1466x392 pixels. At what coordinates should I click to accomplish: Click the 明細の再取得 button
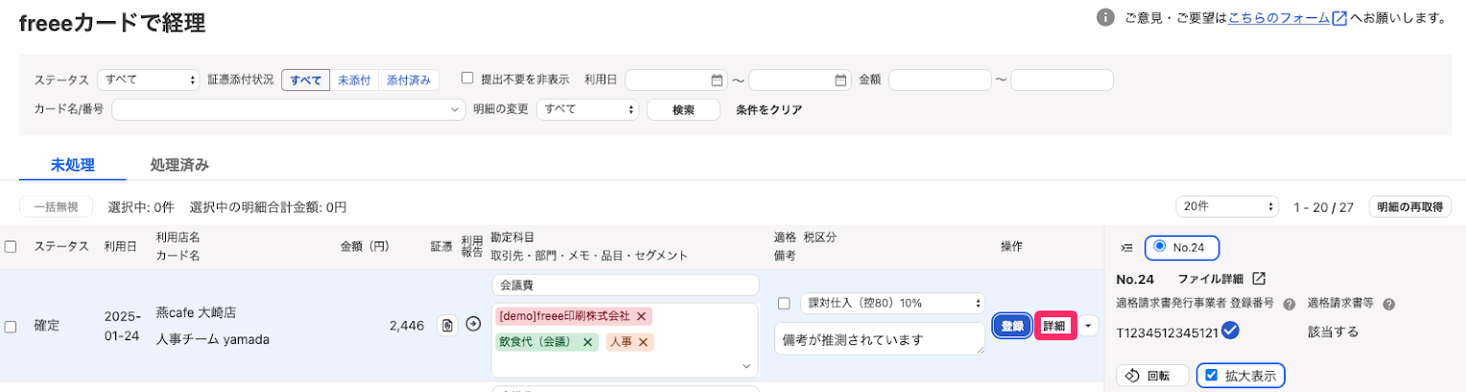tap(1409, 207)
